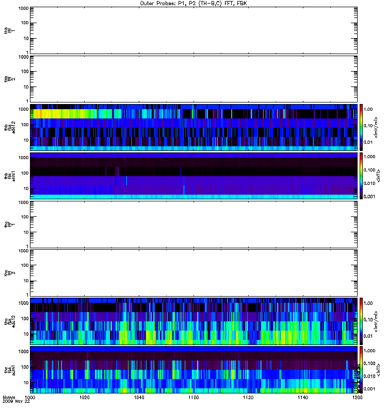Click the '1040' time tick label
Image resolution: width=387 pixels, height=412 pixels.
pos(139,397)
